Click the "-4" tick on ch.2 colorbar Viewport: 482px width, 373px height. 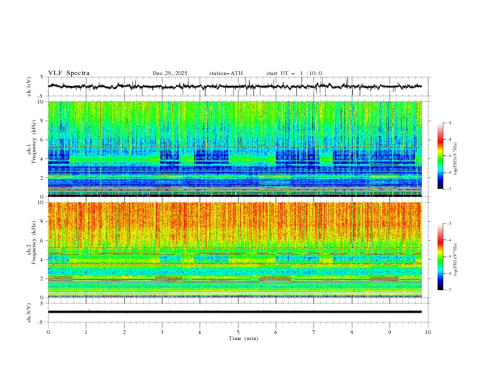coord(449,240)
